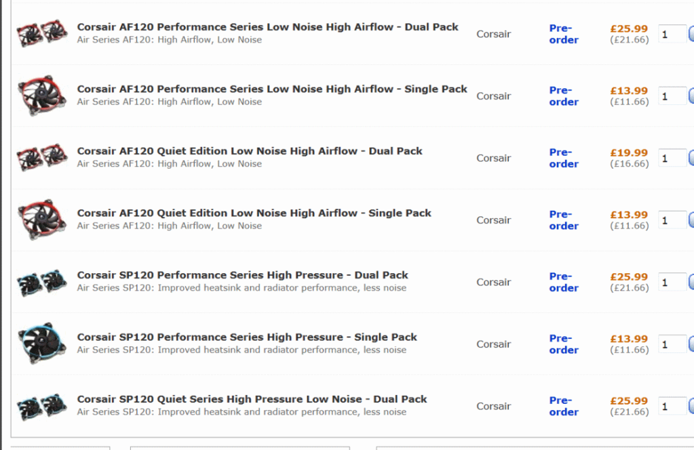Click AF120 Quiet Edition Single Pack image
The width and height of the screenshot is (694, 450).
pos(42,220)
